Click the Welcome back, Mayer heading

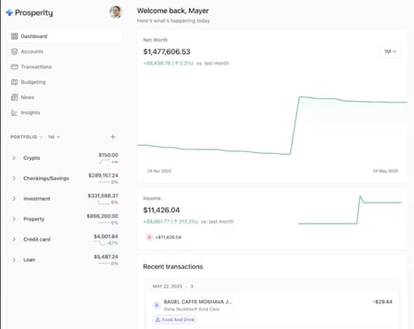pyautogui.click(x=172, y=11)
